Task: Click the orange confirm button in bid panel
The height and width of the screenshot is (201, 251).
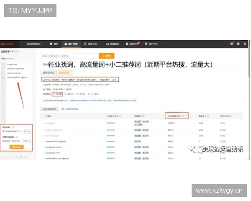Action: point(16,147)
